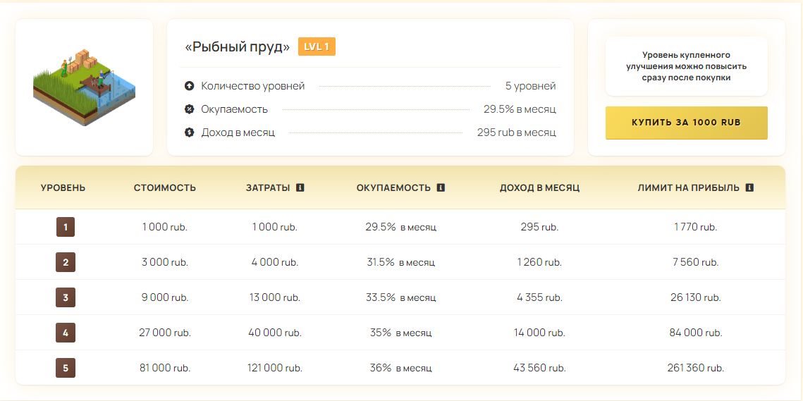The height and width of the screenshot is (401, 803).
Task: Click the 31.5% в месяц cell
Action: pos(400,263)
